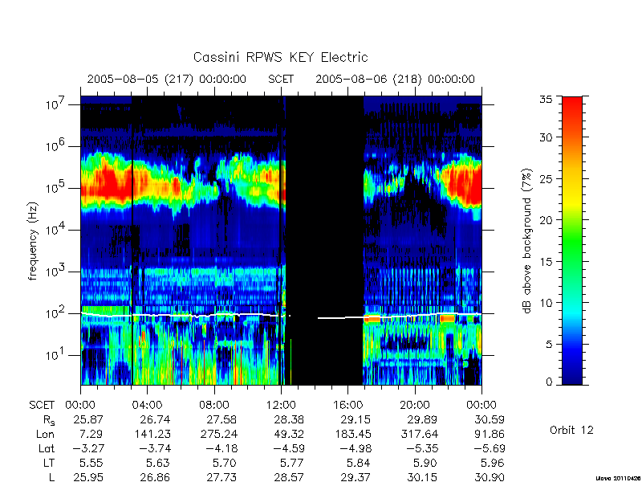Image resolution: width=642 pixels, height=482 pixels.
Task: Click the colorbar tick value 5
Action: click(551, 344)
